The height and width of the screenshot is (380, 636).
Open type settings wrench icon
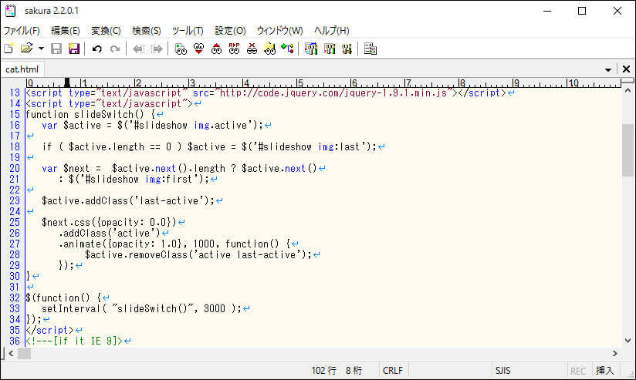pyautogui.click(x=330, y=49)
